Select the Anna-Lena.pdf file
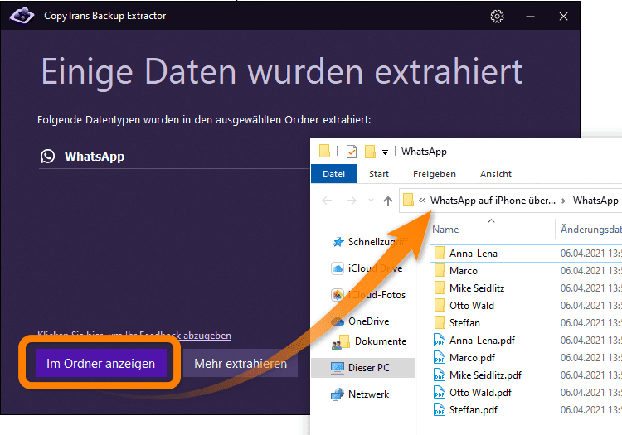622x435 pixels. pyautogui.click(x=482, y=341)
